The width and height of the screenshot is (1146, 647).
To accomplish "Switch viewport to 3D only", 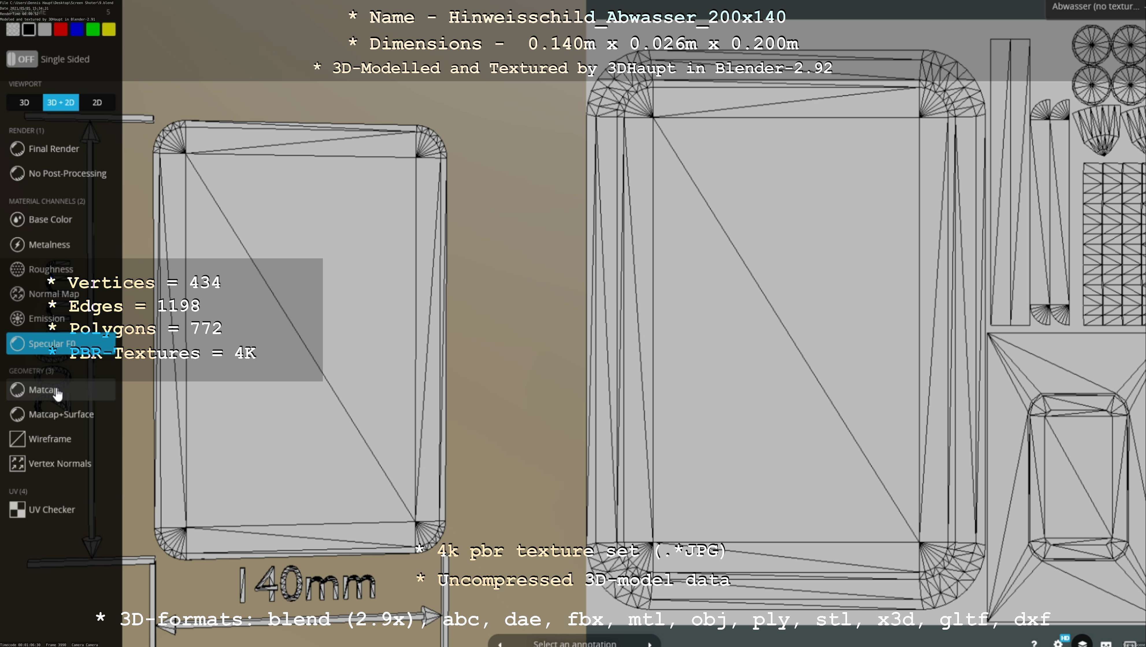I will click(25, 103).
